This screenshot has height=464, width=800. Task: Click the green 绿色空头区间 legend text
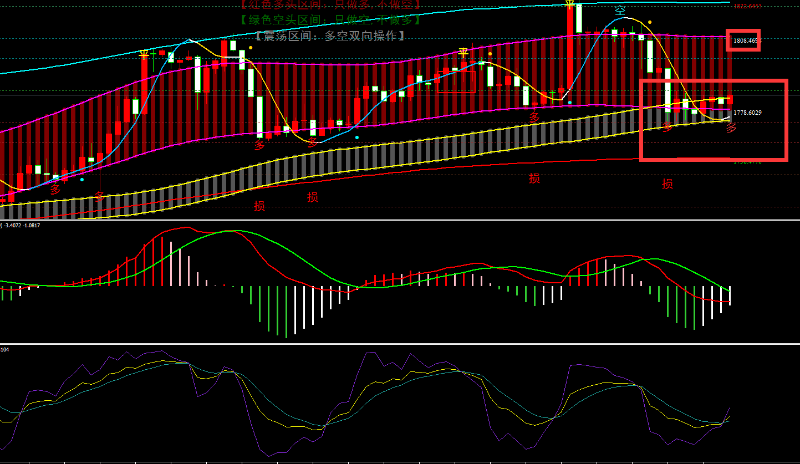click(x=330, y=21)
